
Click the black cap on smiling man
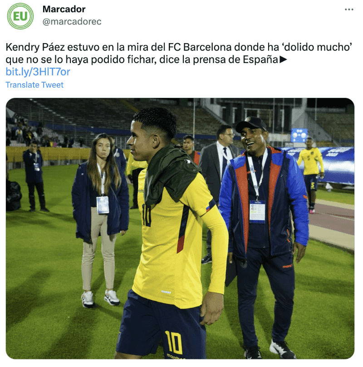point(250,124)
